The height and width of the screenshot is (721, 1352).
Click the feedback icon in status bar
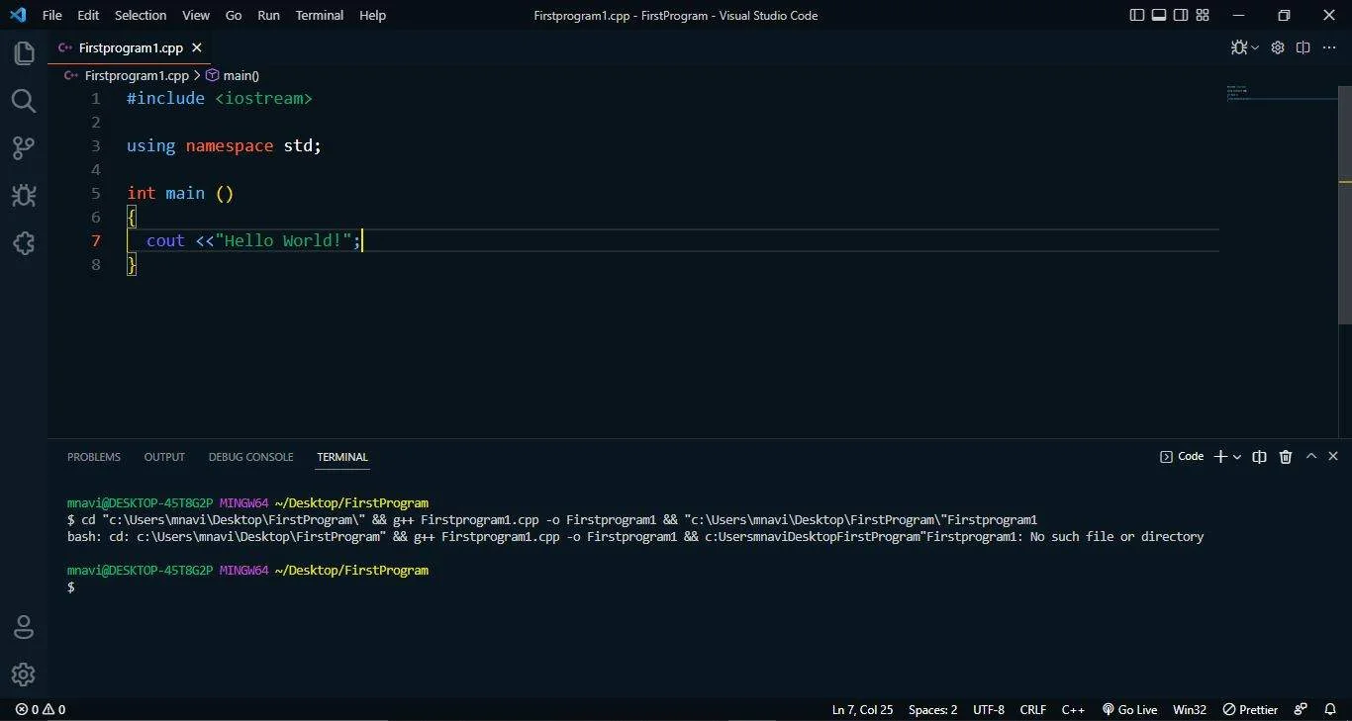[1301, 709]
